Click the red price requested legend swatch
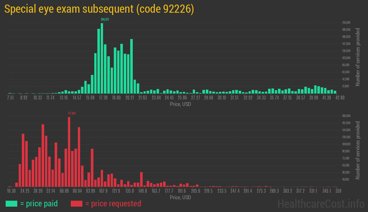This screenshot has width=368, height=212. click(x=76, y=204)
